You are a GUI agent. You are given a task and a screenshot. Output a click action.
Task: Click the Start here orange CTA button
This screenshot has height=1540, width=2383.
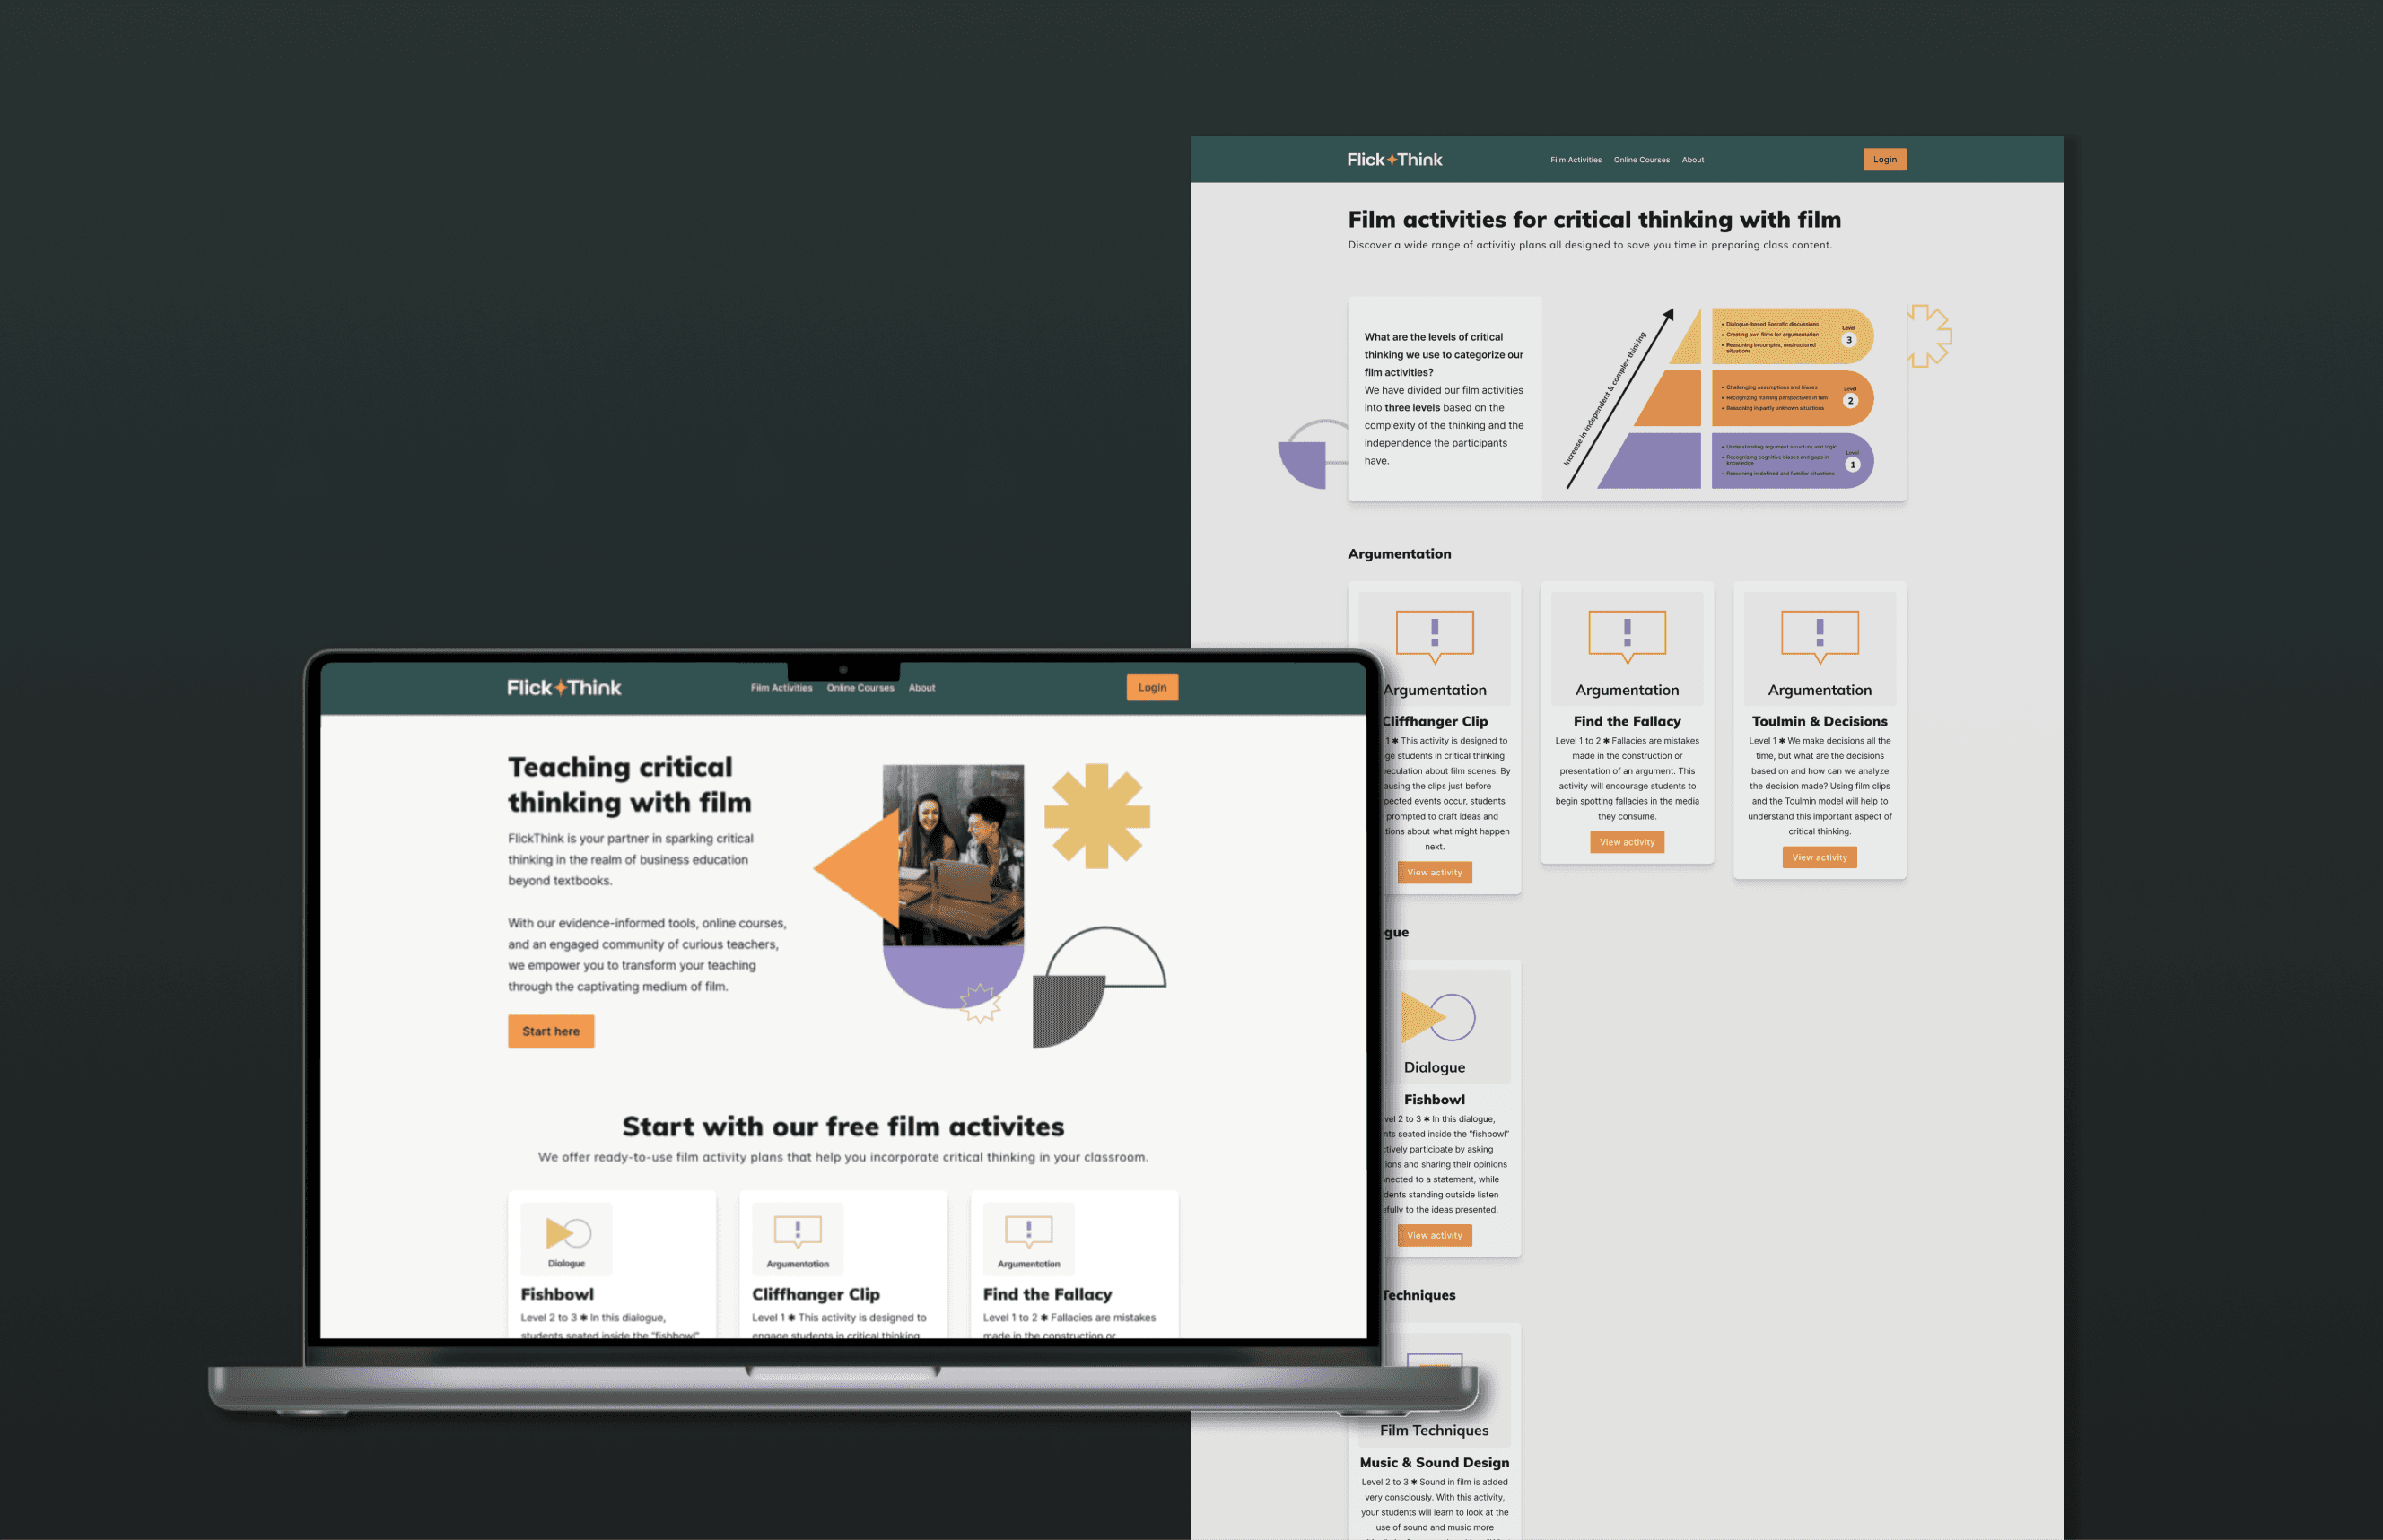pos(551,1031)
